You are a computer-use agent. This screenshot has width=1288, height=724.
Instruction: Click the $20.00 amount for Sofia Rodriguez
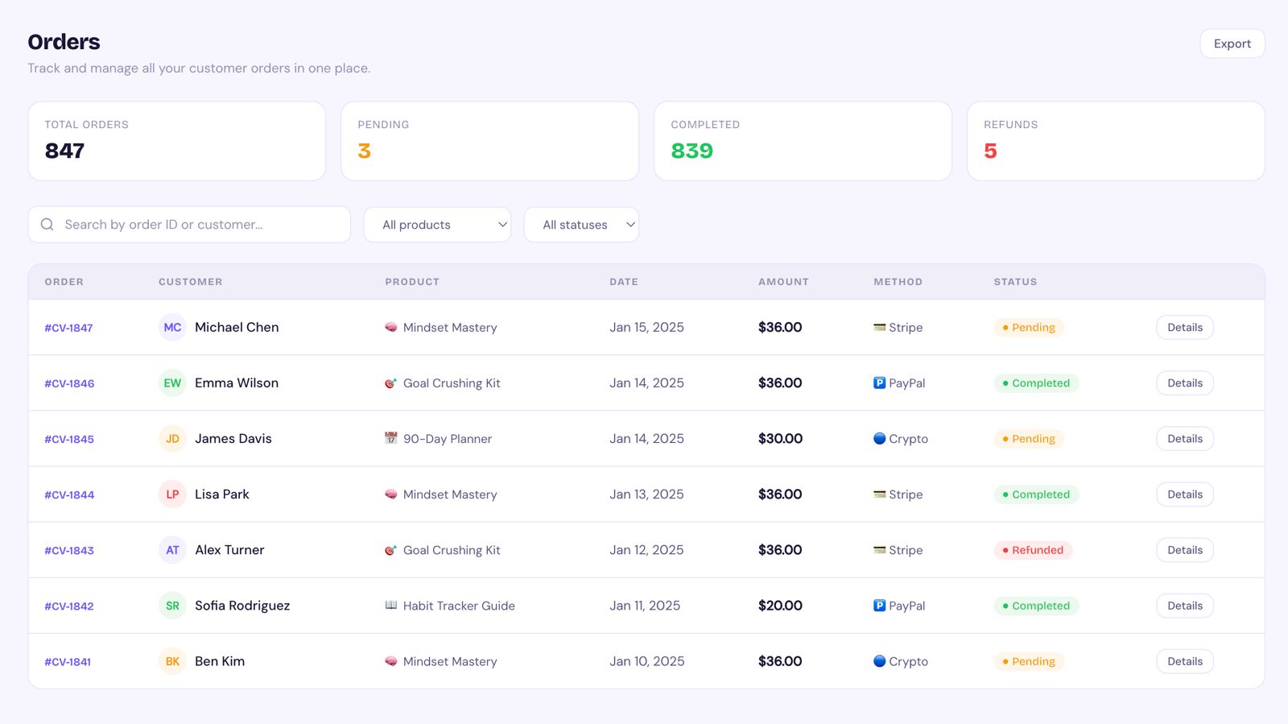click(x=780, y=606)
